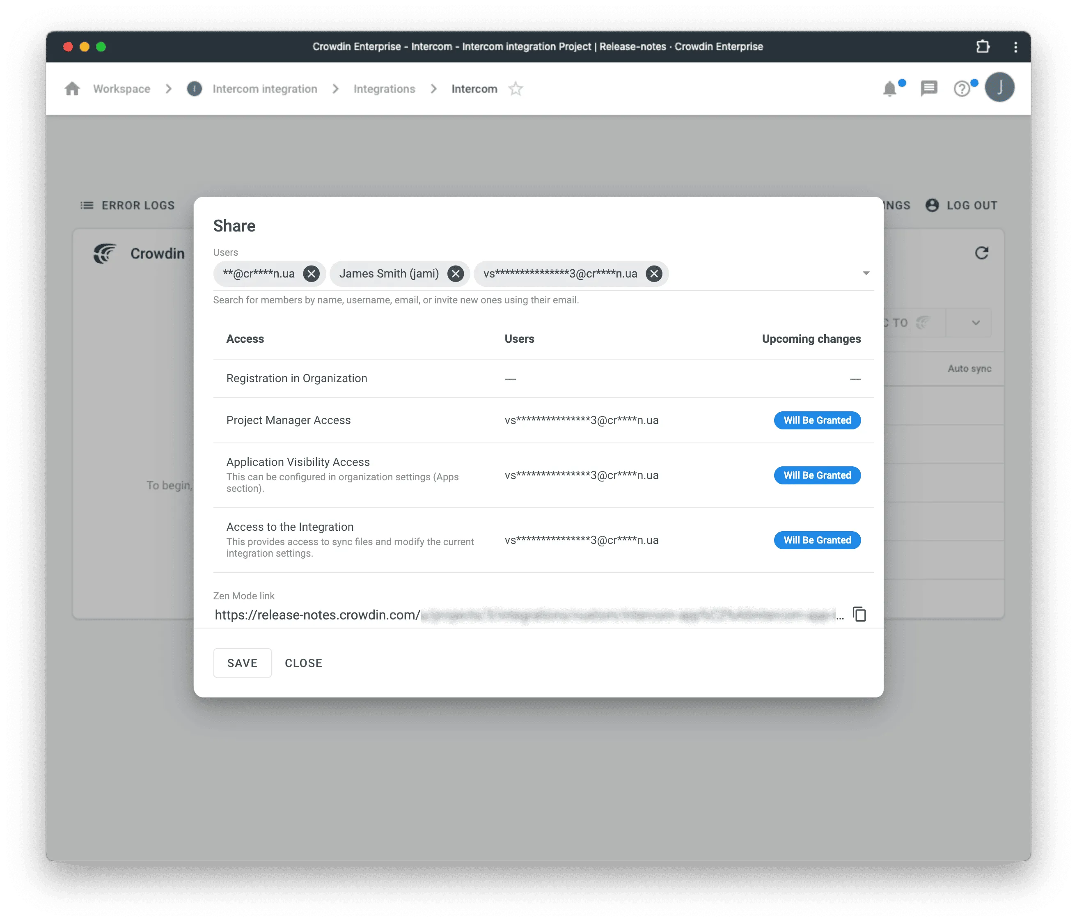Select Integrations in the breadcrumb
This screenshot has height=922, width=1077.
385,88
